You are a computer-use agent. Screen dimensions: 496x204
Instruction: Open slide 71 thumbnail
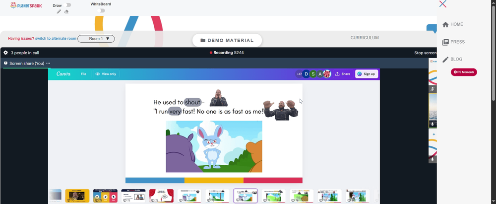click(105, 196)
